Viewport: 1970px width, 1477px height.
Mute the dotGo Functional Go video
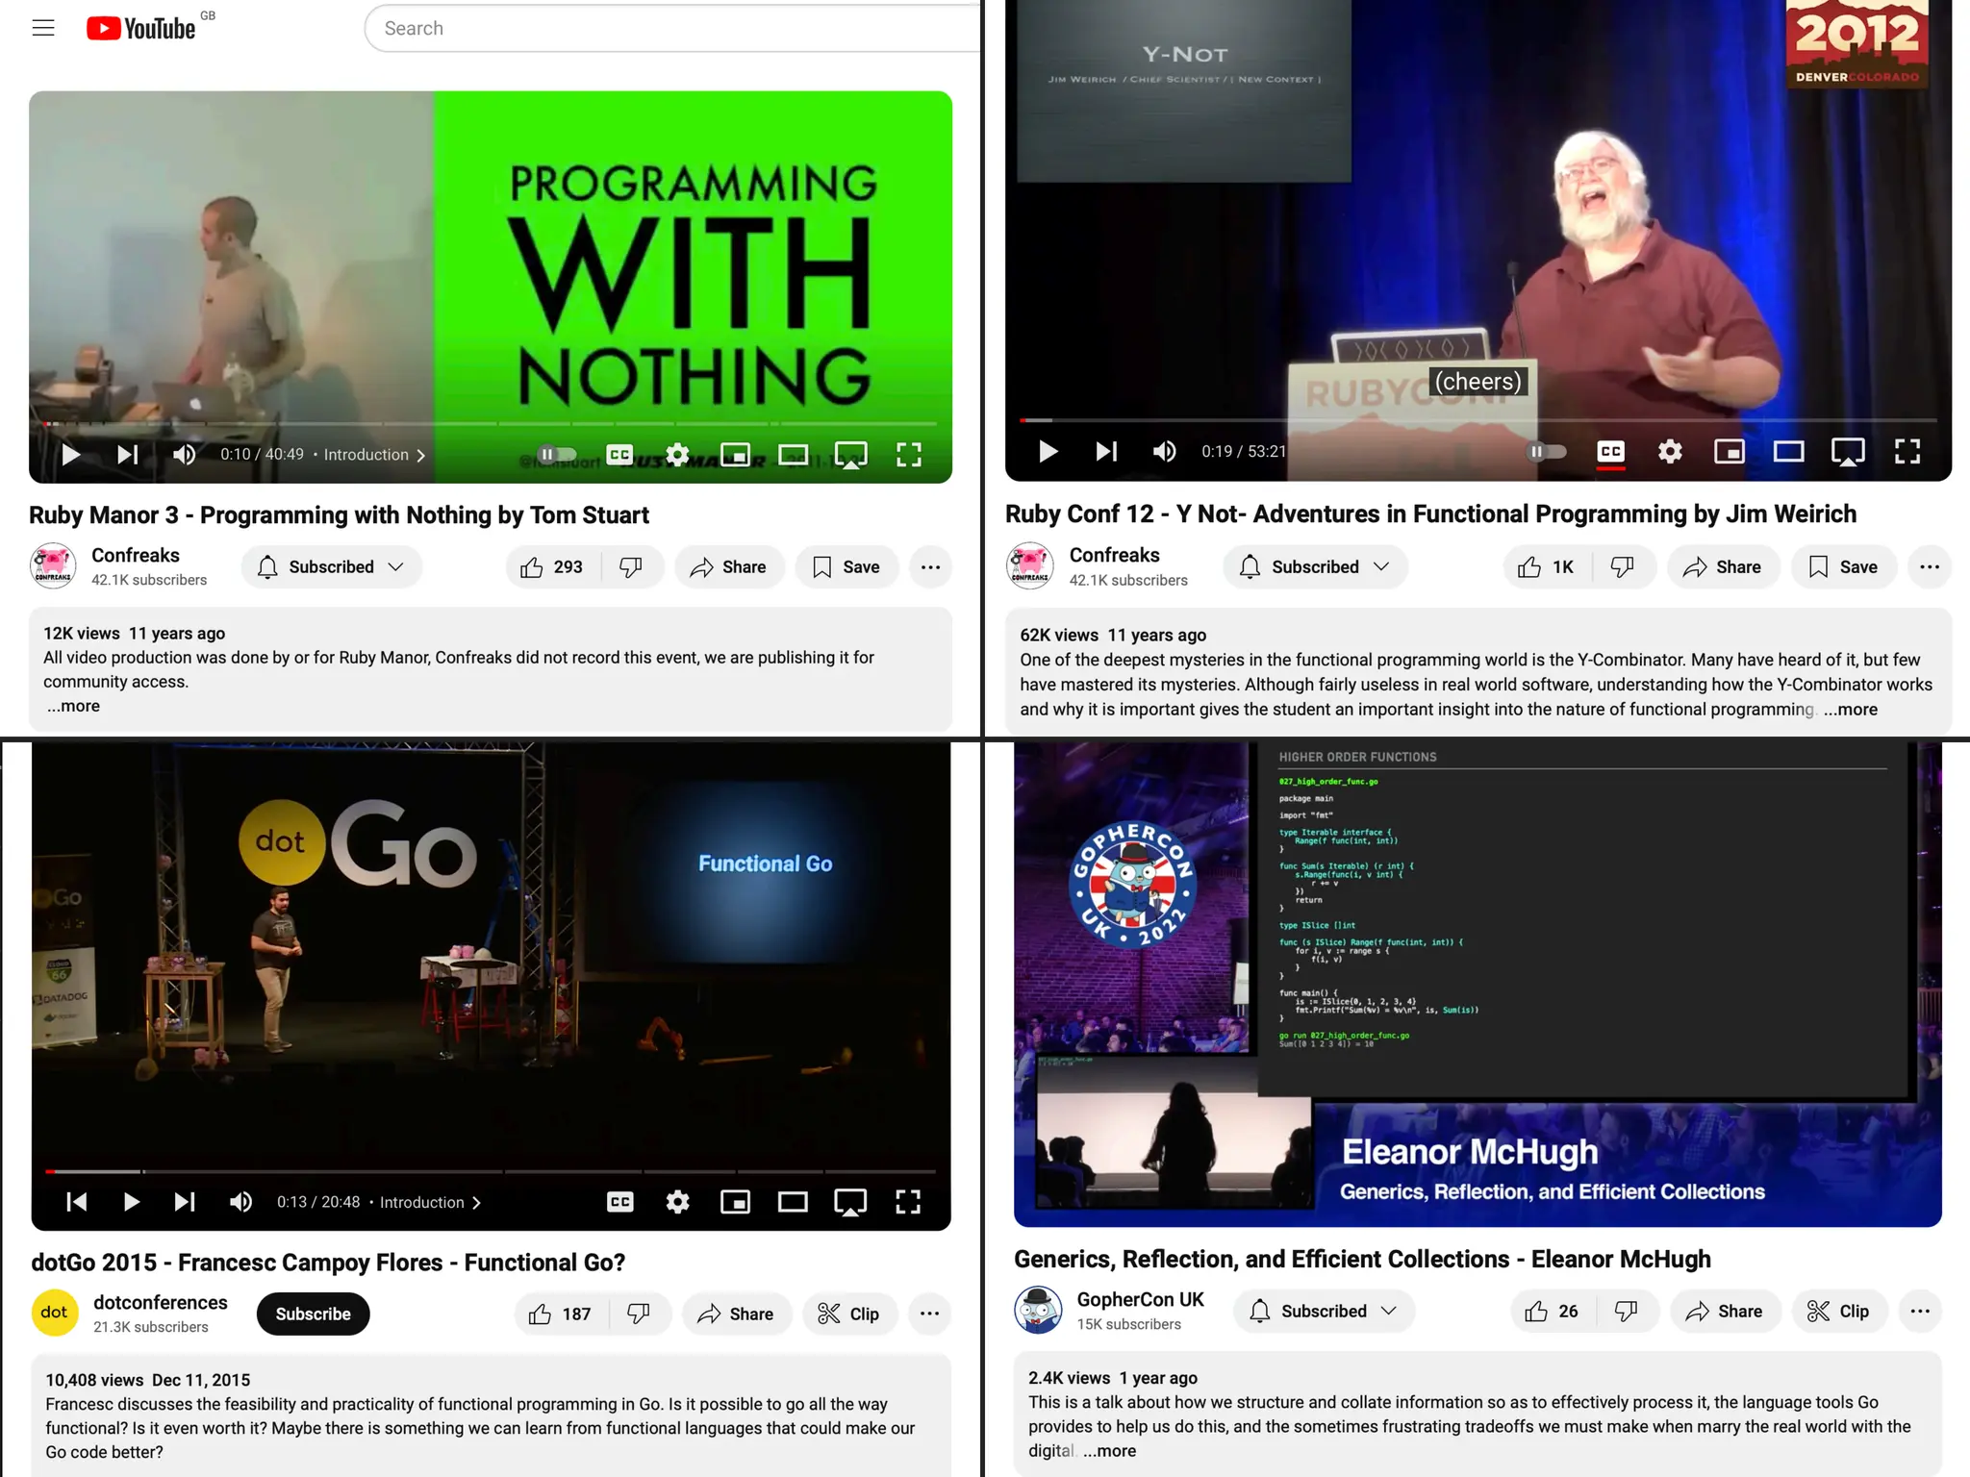(240, 1202)
